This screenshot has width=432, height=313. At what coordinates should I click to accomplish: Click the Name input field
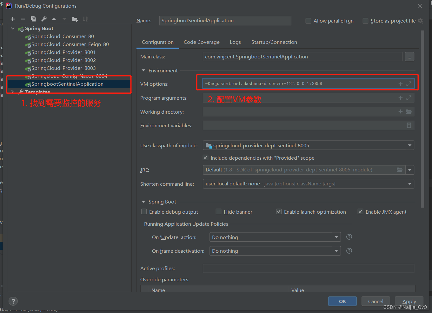pos(225,21)
